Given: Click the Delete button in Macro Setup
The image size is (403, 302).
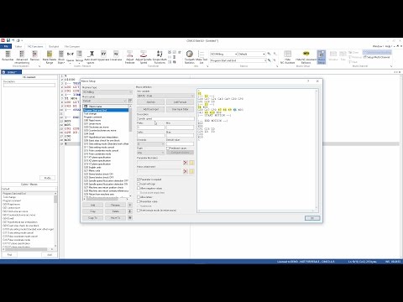Looking at the screenshot, I should point(116,211).
